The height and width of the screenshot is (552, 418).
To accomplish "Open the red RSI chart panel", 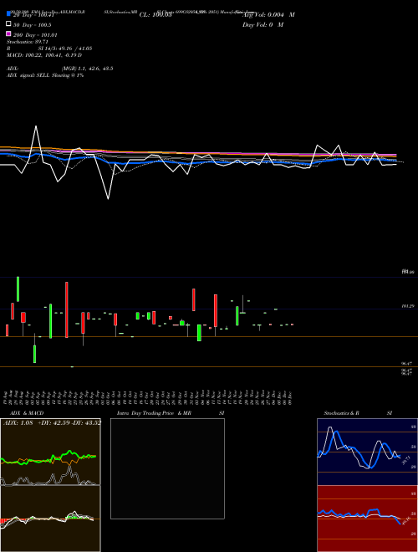I will tap(367, 519).
